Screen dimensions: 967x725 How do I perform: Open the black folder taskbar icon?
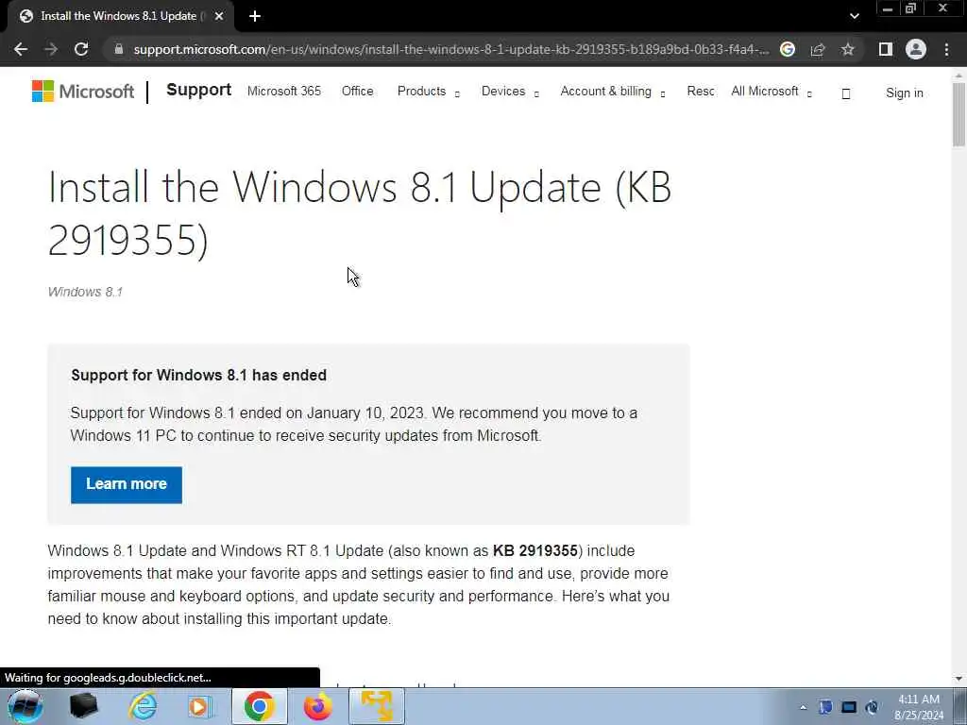83,706
